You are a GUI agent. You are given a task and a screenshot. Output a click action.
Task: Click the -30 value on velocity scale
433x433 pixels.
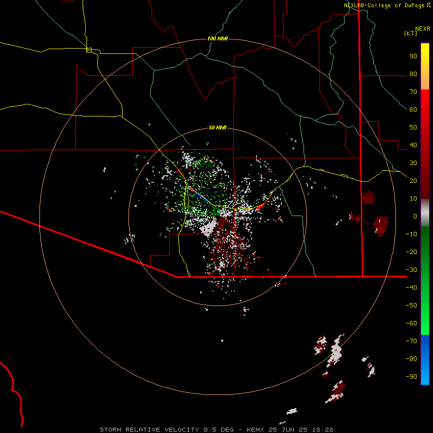click(x=411, y=270)
